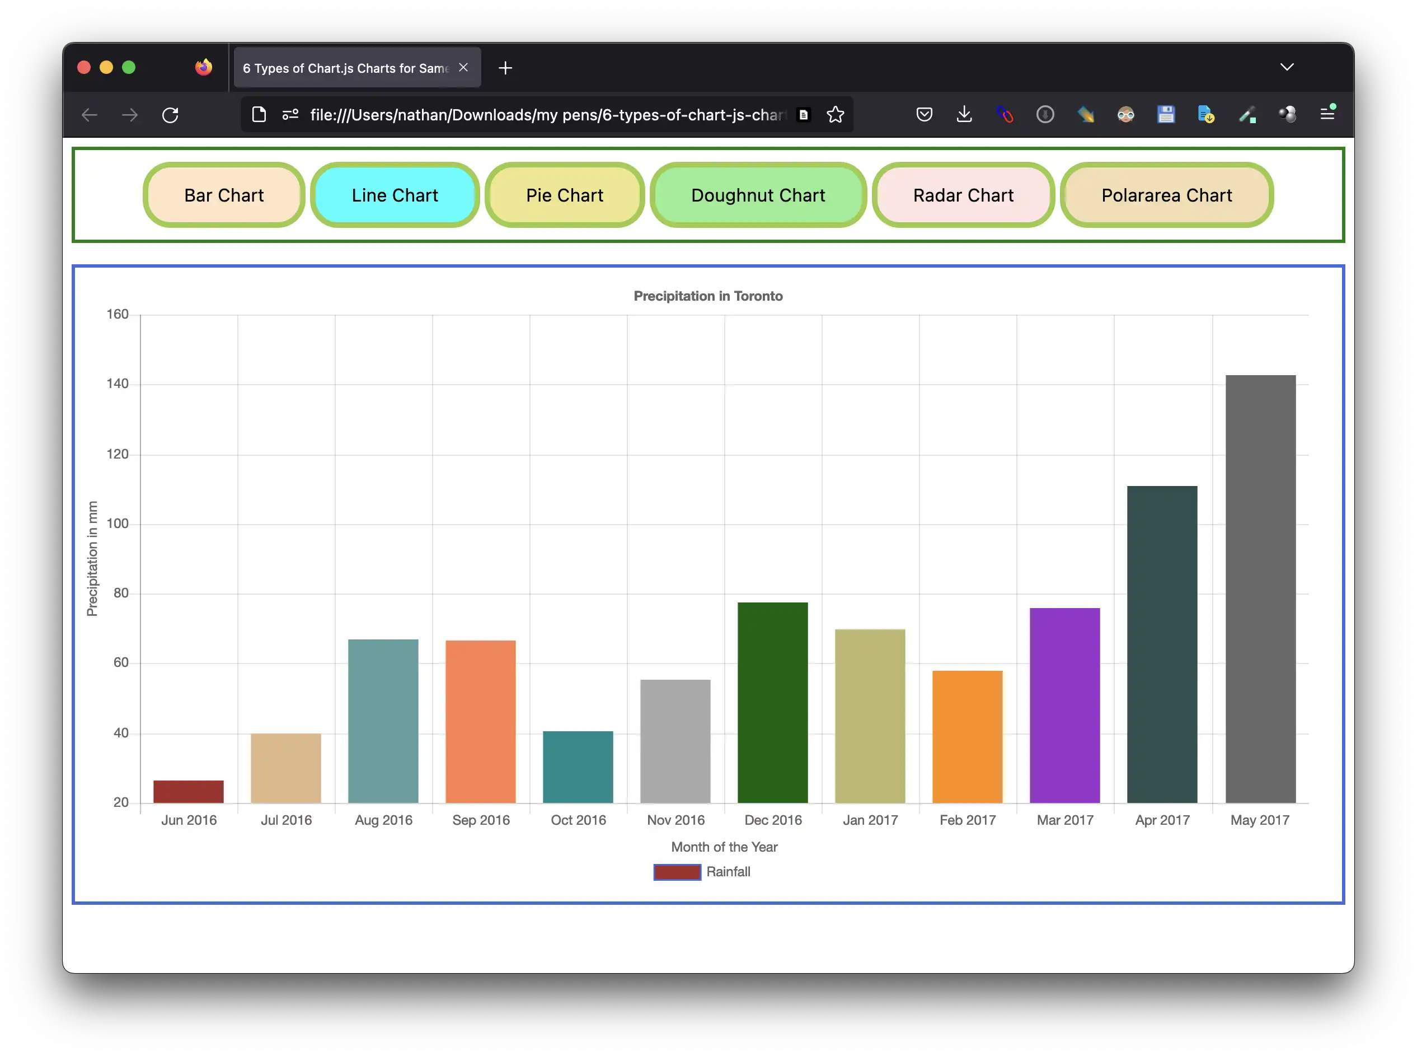Click the Firefox reader view icon
Screen dimensions: 1417x1056
click(803, 114)
